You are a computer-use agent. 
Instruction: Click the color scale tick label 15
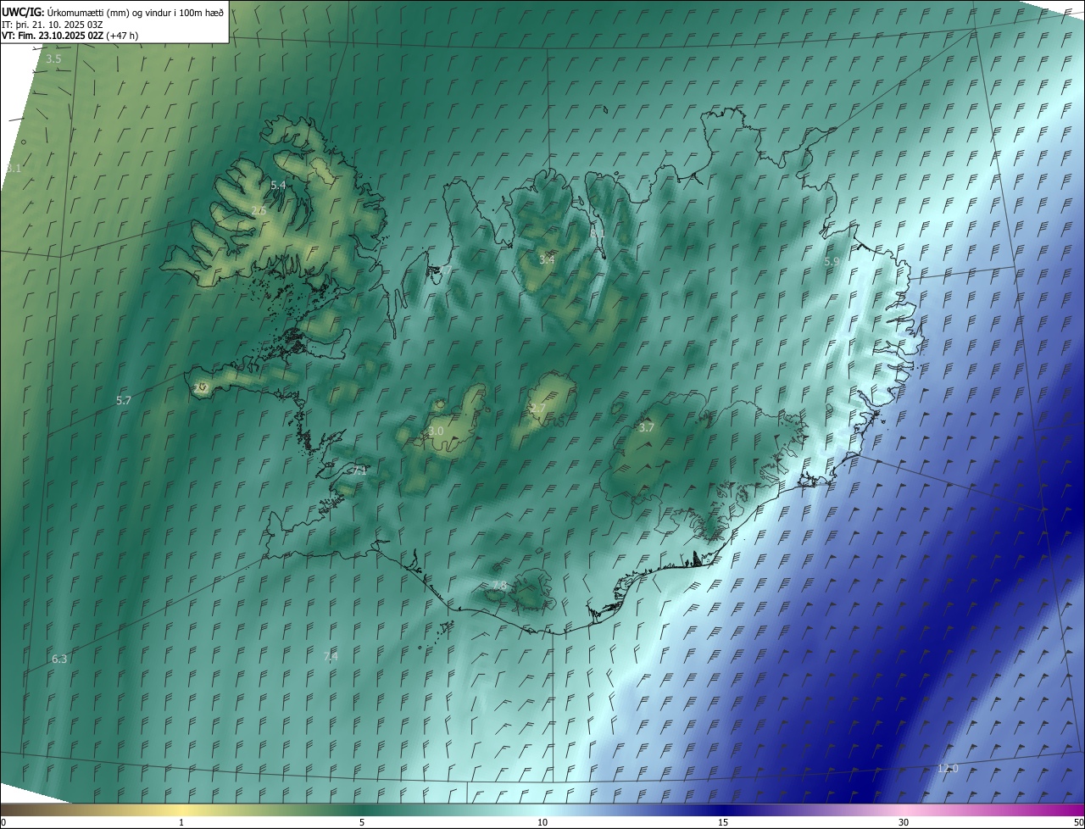point(723,822)
